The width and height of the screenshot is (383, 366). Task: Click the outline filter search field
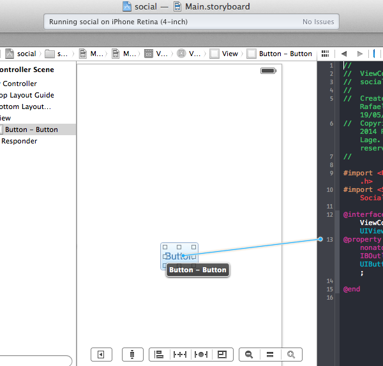(35, 361)
